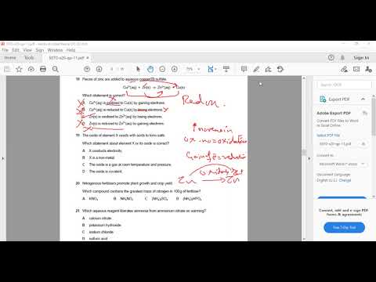This screenshot has height=282, width=376.
Task: Switch to the Home tab
Action: pyautogui.click(x=10, y=58)
